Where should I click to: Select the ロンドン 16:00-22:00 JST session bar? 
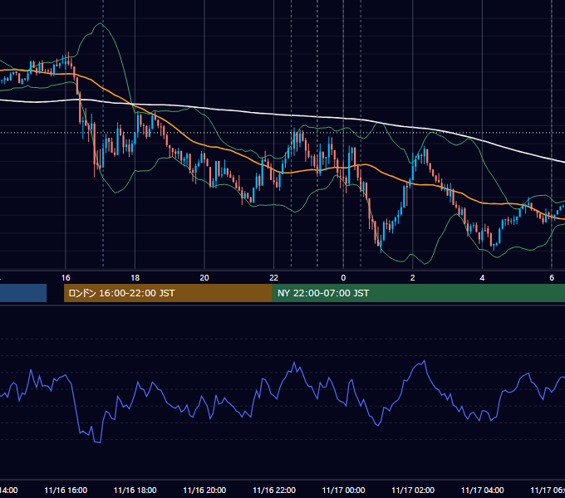(168, 293)
